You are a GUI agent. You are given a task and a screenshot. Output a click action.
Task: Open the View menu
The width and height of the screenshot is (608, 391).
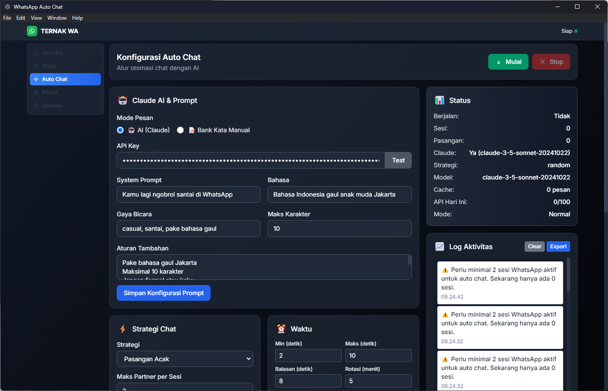click(36, 18)
